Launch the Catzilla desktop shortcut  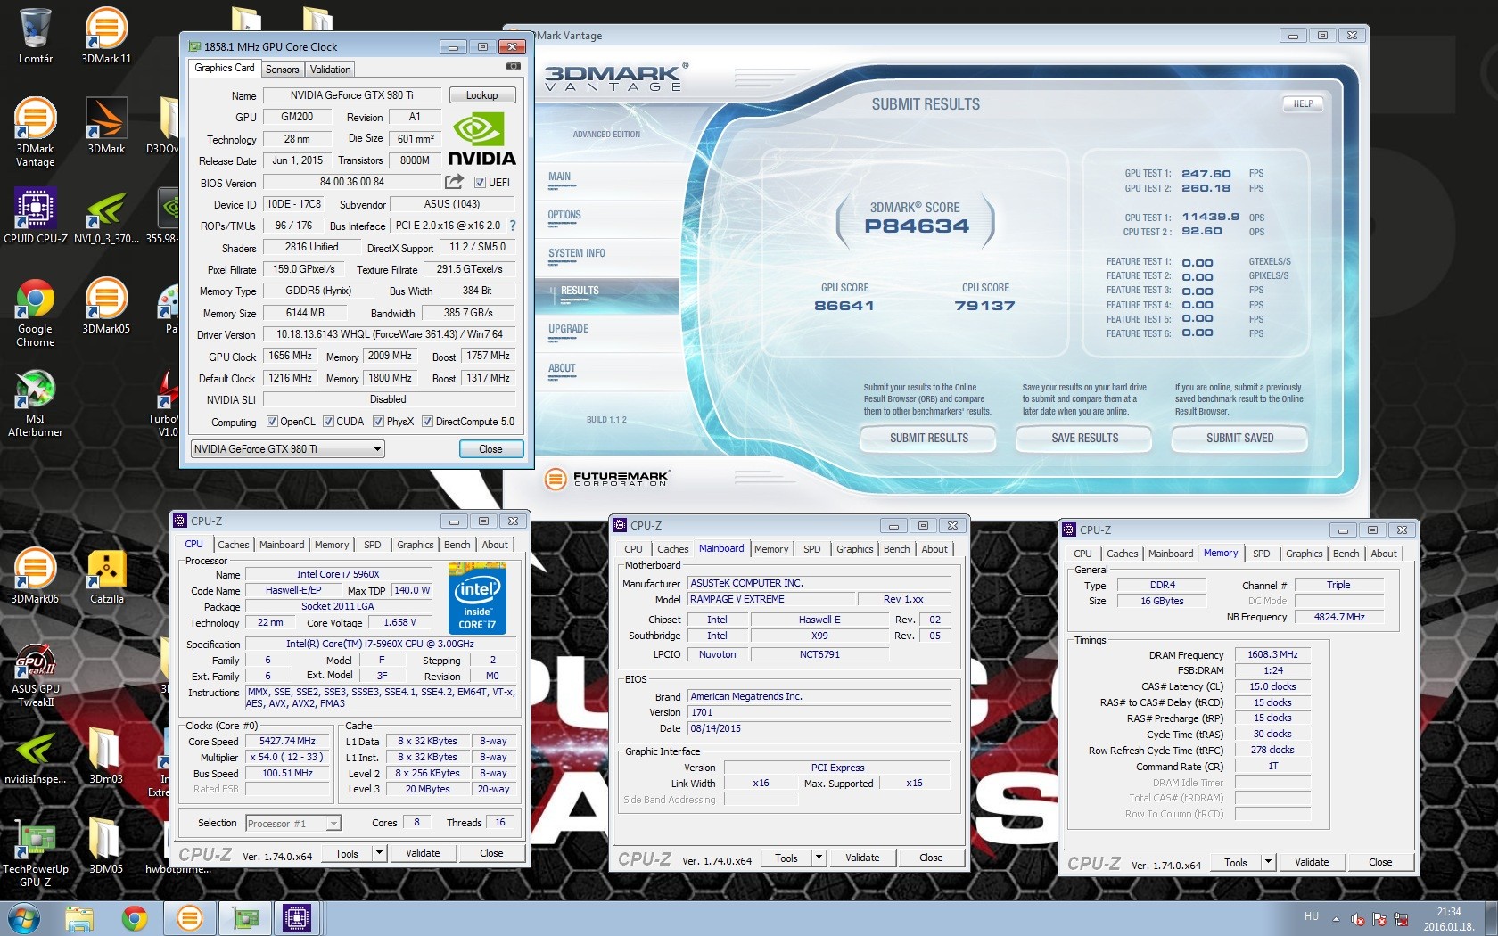(x=106, y=576)
